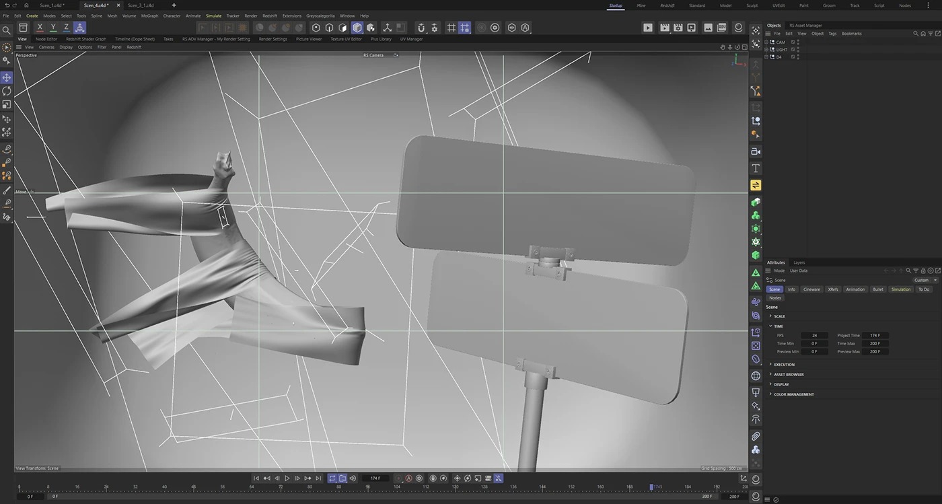Viewport: 942px width, 504px height.
Task: Click the Camera object icon
Action: [x=756, y=151]
